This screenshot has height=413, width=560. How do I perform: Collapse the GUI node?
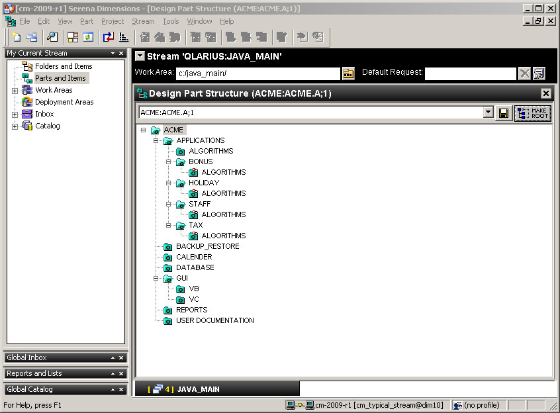(x=156, y=279)
